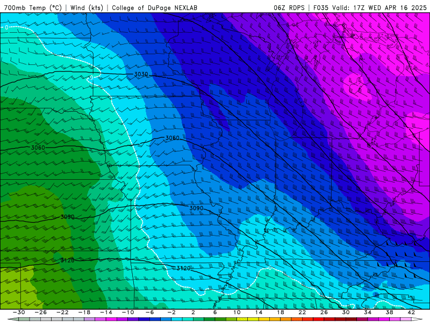The height and width of the screenshot is (322, 430).
Task: Click the colorbar label reading 26
Action: (324, 312)
